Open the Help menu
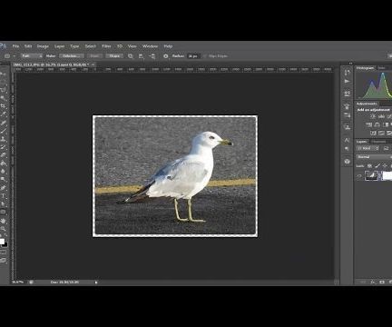392x327 pixels. (x=168, y=46)
